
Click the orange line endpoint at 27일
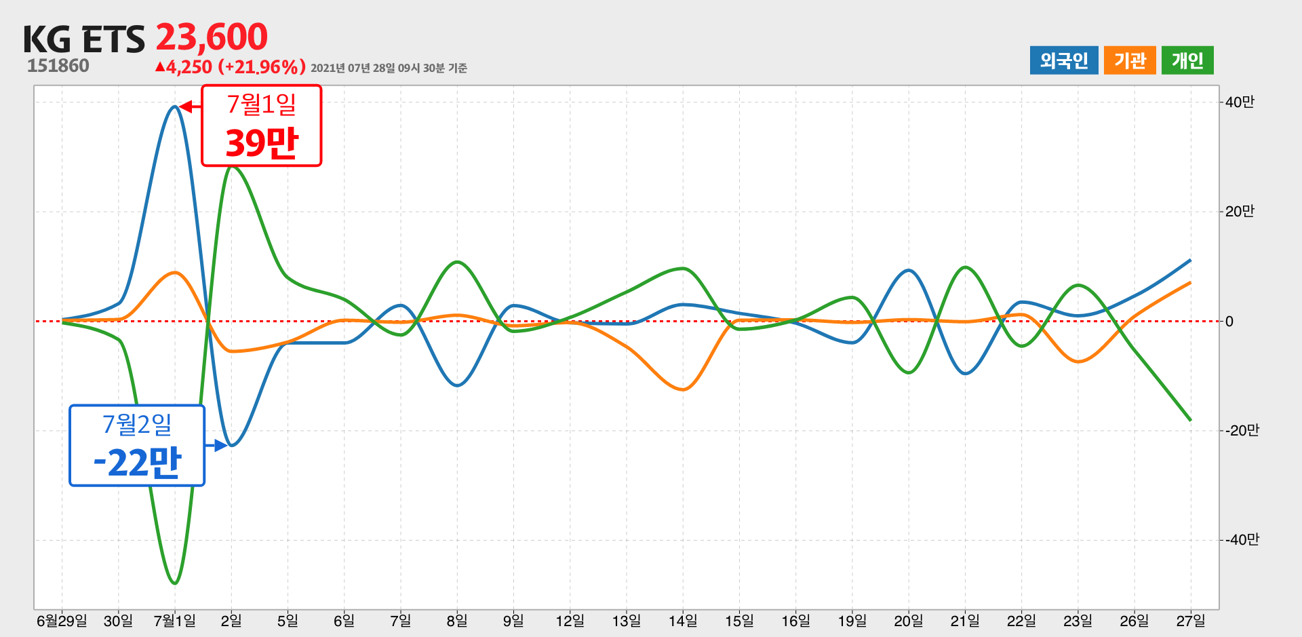click(1190, 283)
